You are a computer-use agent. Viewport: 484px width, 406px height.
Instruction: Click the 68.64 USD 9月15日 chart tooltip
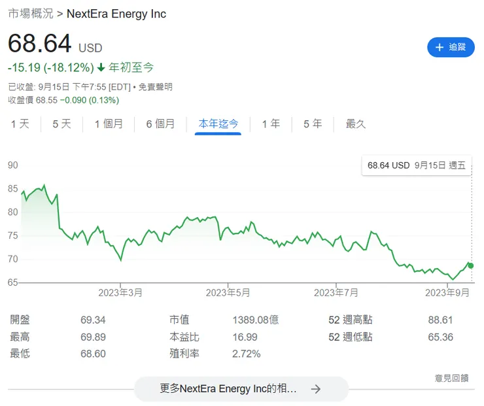(x=417, y=165)
